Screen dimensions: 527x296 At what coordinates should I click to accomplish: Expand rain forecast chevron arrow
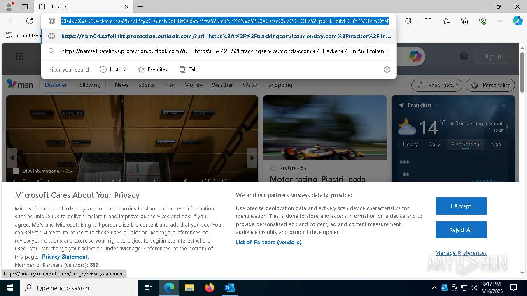[x=507, y=127]
